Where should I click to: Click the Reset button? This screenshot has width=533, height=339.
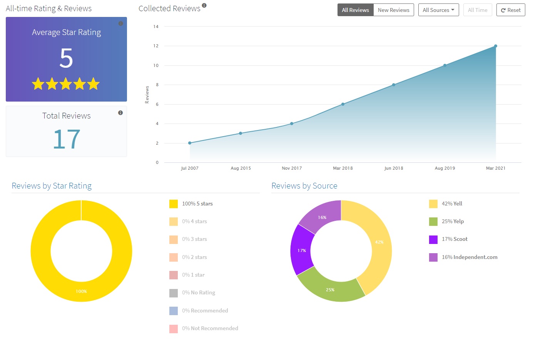pyautogui.click(x=511, y=10)
